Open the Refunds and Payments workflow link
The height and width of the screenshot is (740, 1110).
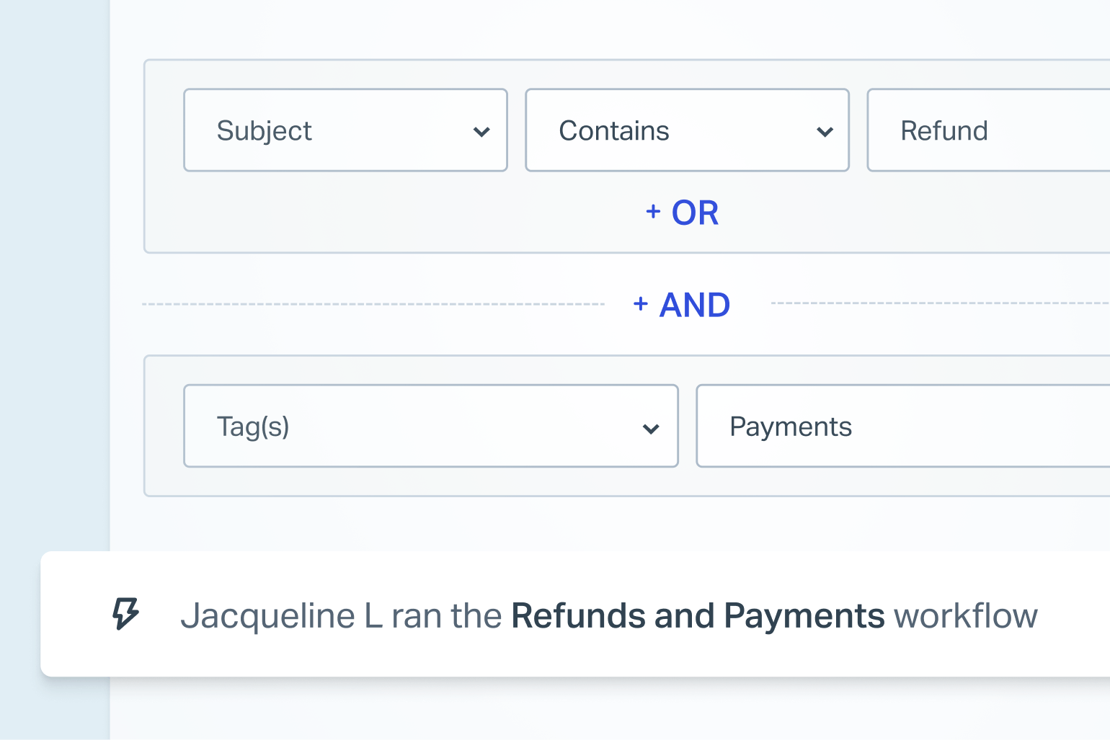pos(698,616)
